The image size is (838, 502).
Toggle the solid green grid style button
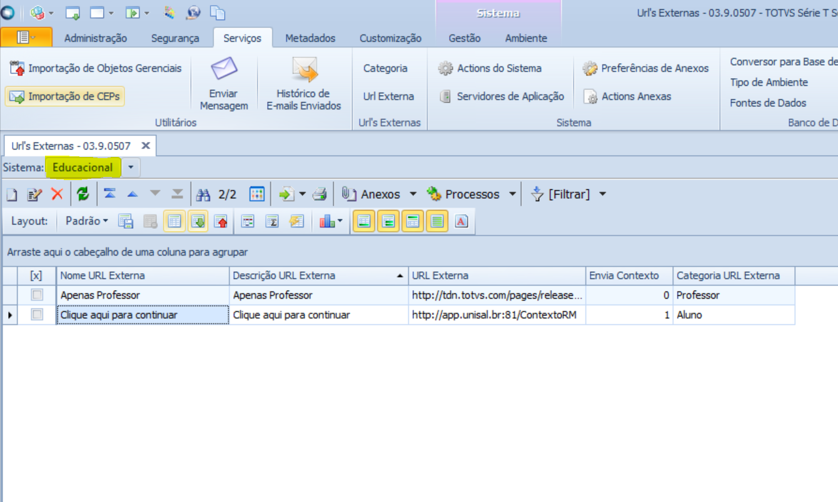pos(437,221)
